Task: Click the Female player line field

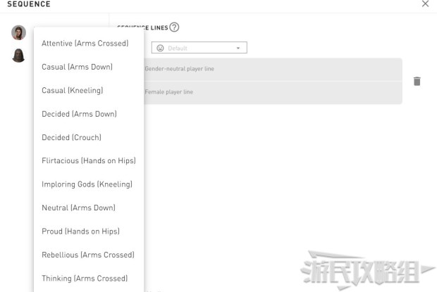Action: click(x=273, y=93)
